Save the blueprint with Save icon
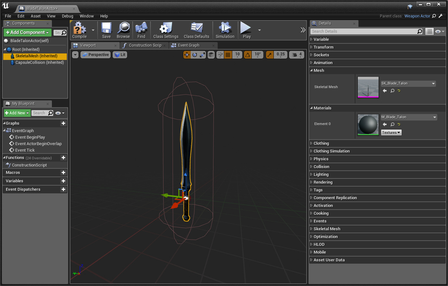448x286 pixels. pyautogui.click(x=106, y=29)
